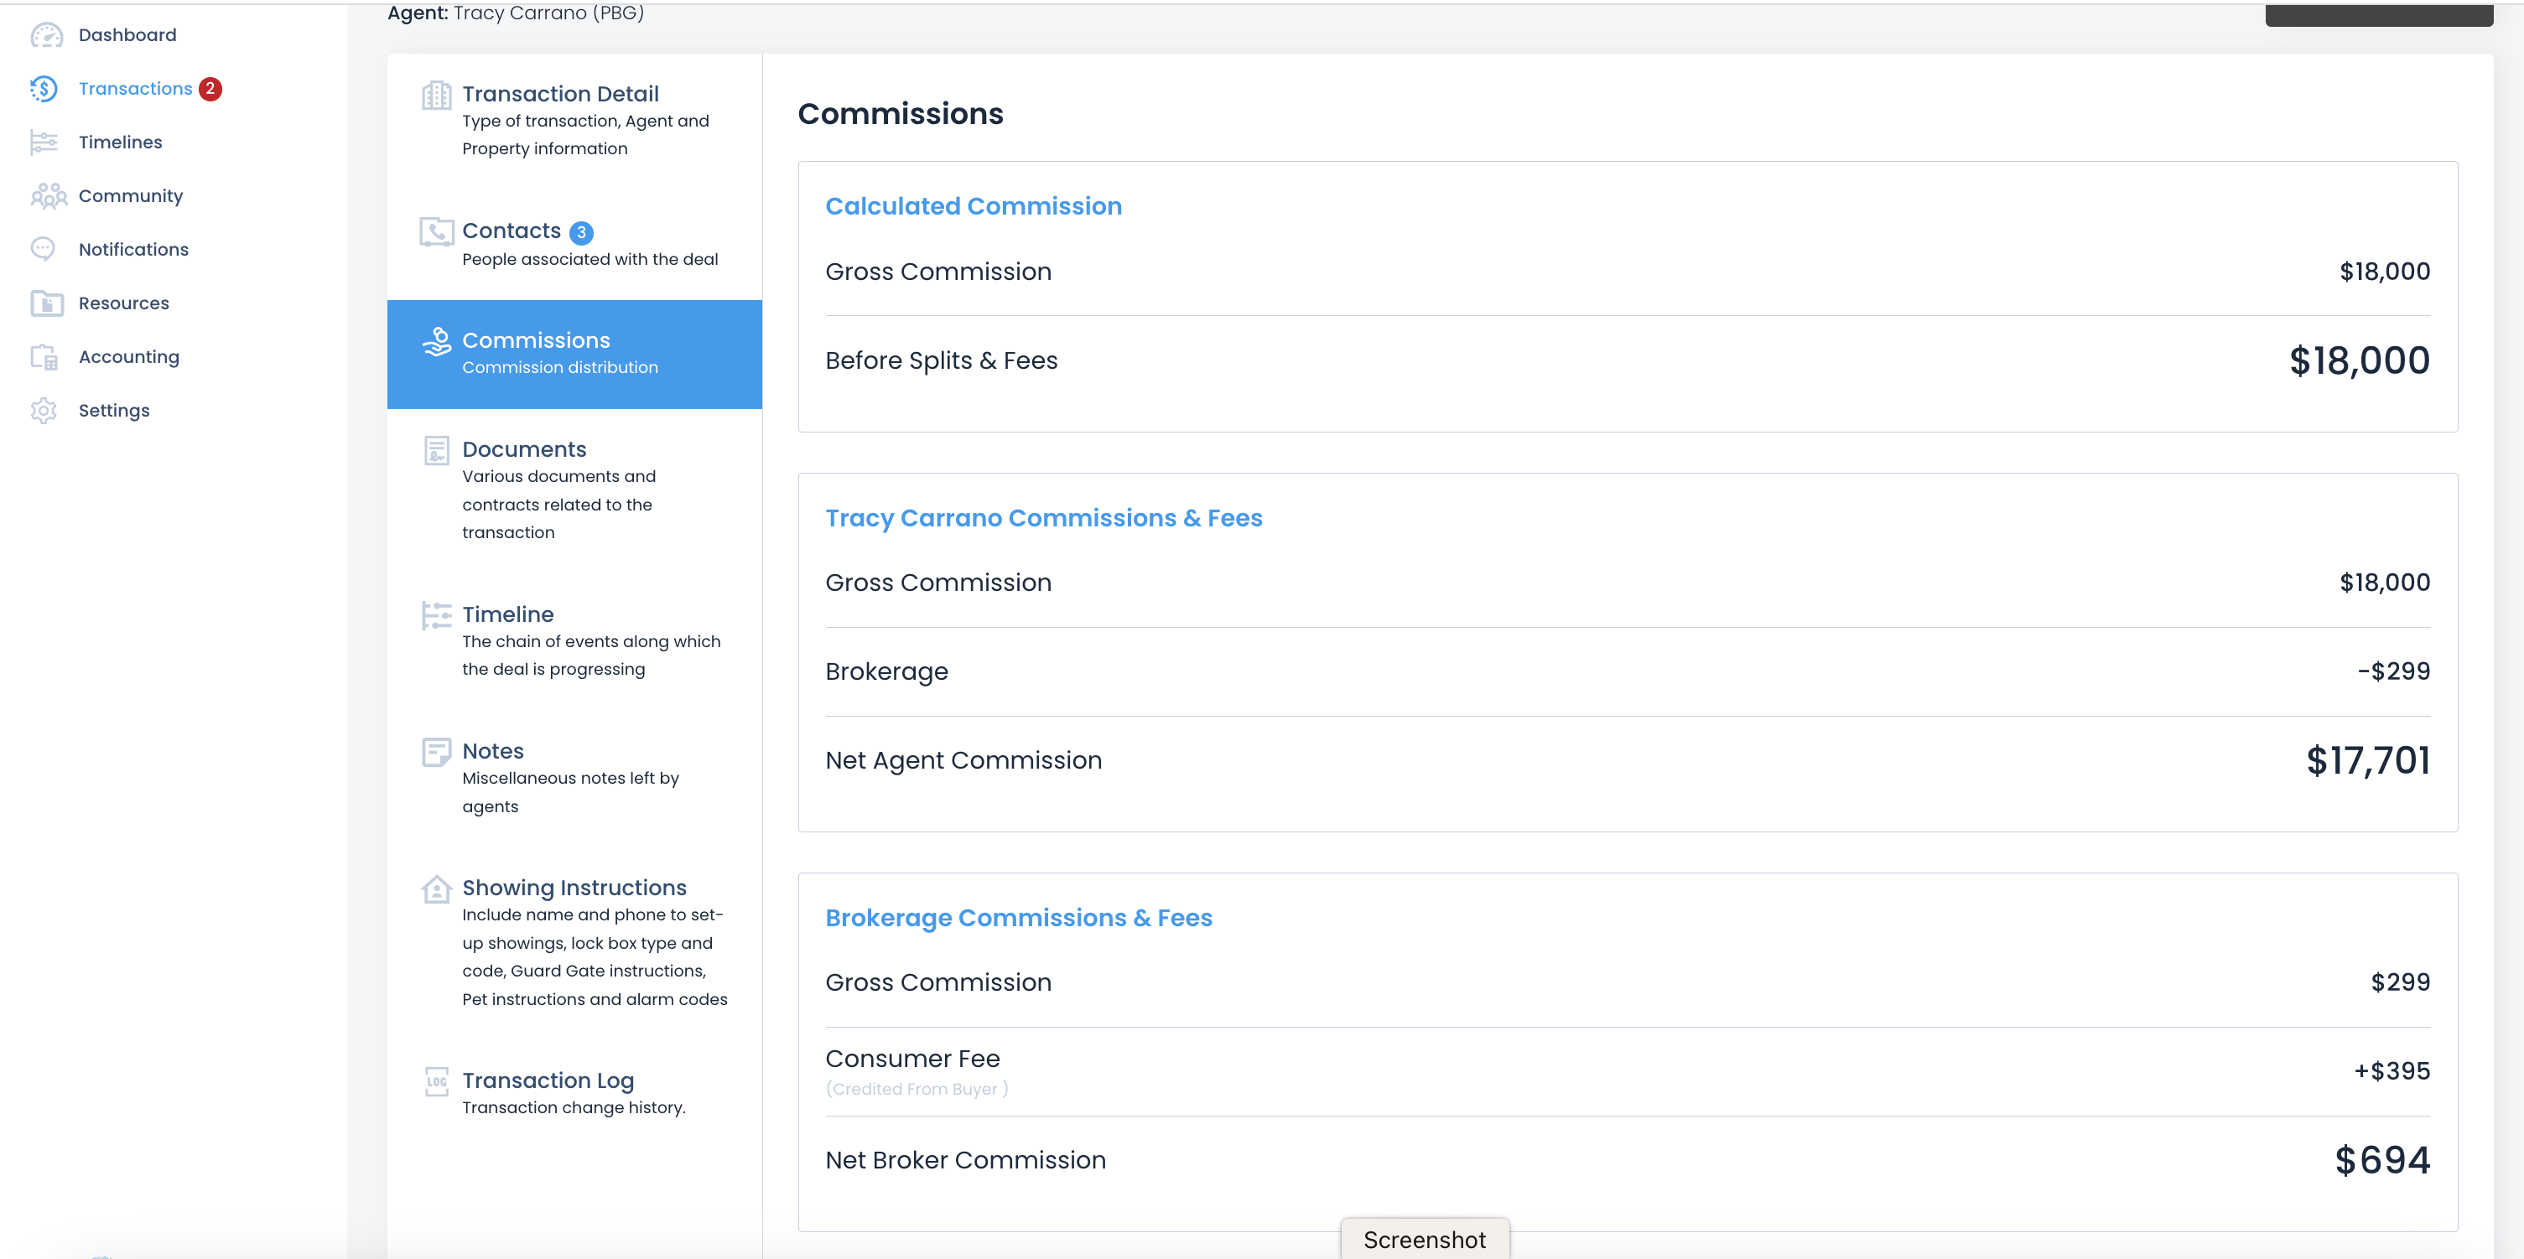Click the Transaction Detail building icon
Image resolution: width=2524 pixels, height=1259 pixels.
[436, 96]
